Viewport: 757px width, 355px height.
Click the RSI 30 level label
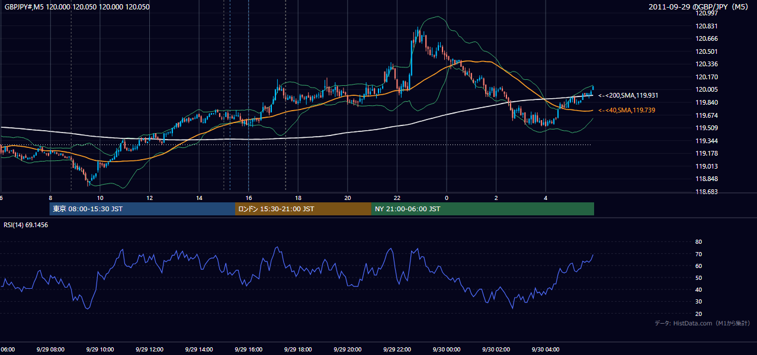point(698,301)
